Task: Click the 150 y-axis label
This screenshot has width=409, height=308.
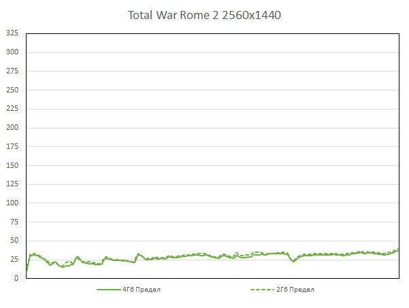Action: coord(12,165)
